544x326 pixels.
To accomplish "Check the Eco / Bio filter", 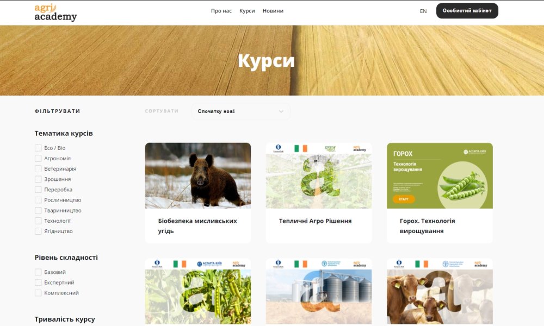I will coord(38,148).
